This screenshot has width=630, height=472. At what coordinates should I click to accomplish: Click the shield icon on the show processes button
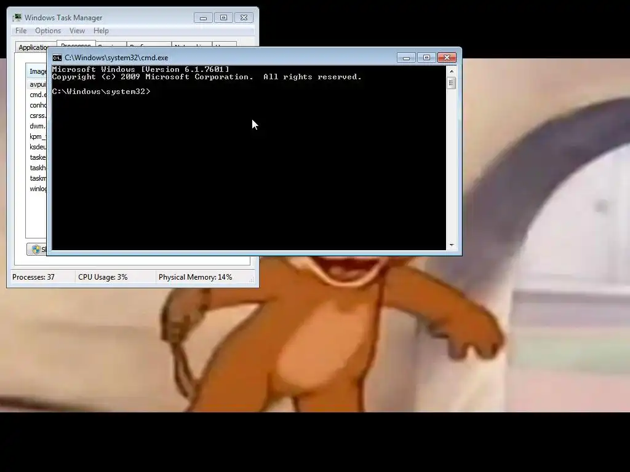coord(36,250)
